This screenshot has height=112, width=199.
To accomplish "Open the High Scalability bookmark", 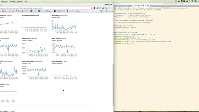I will pos(60,11).
